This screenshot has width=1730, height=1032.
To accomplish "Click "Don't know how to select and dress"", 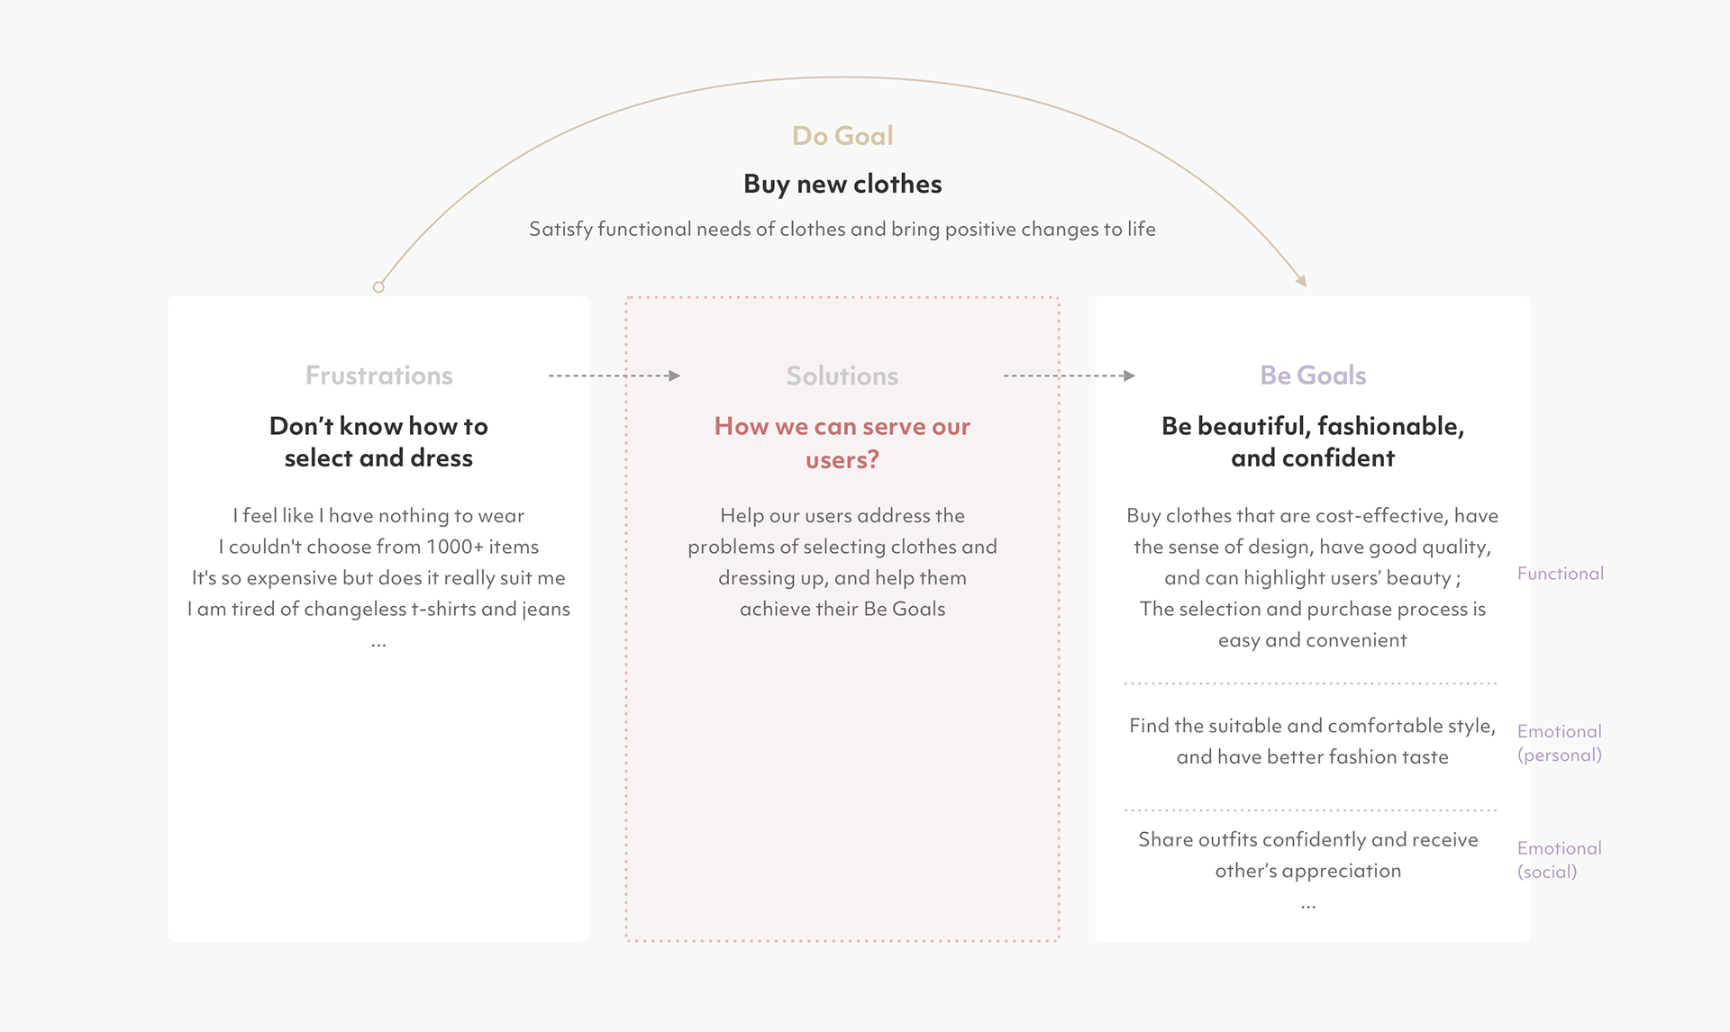I will (x=378, y=441).
